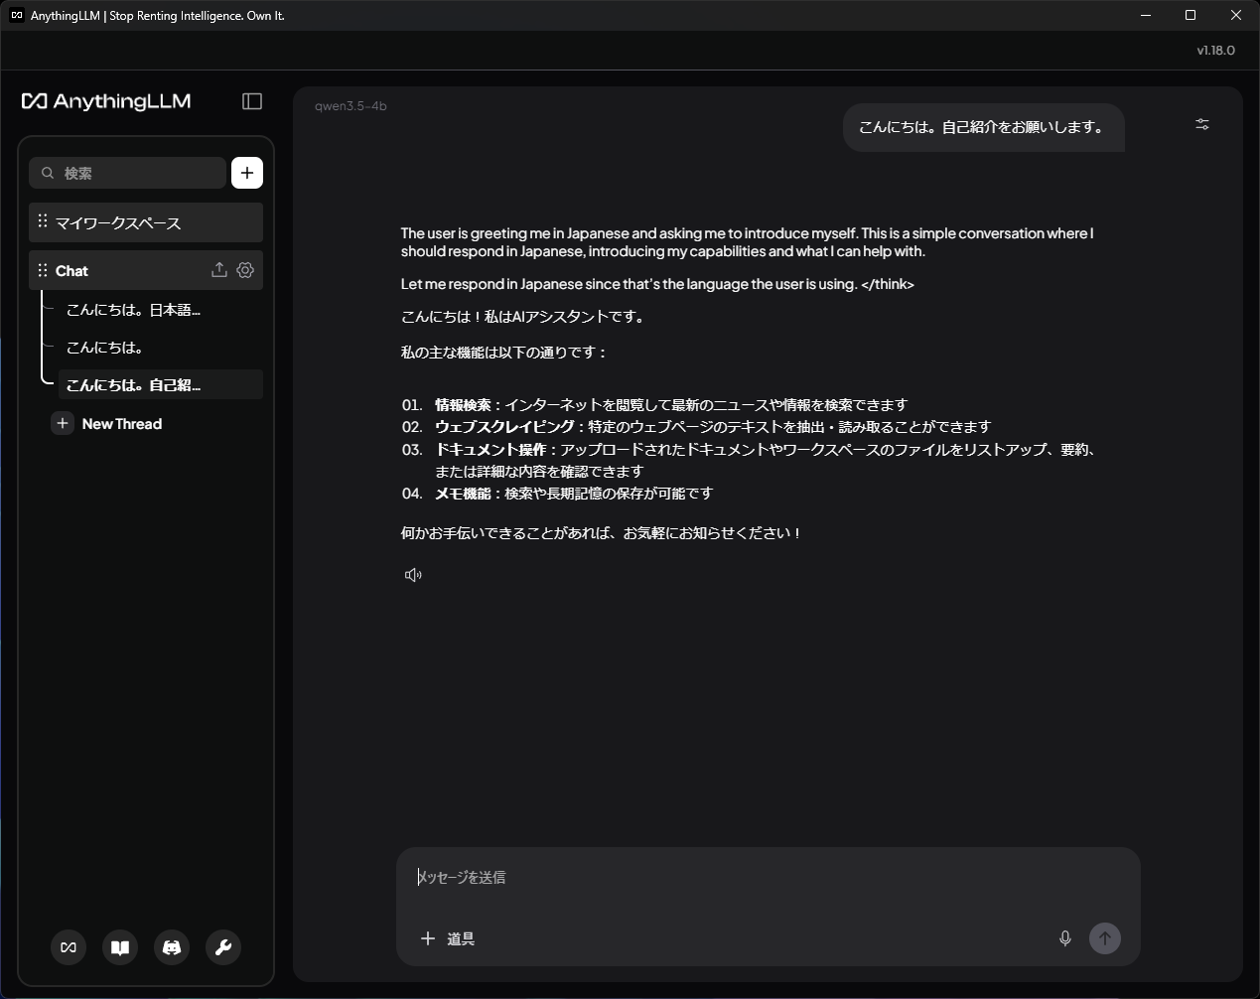Open the Discord community icon
The width and height of the screenshot is (1260, 999).
point(172,947)
